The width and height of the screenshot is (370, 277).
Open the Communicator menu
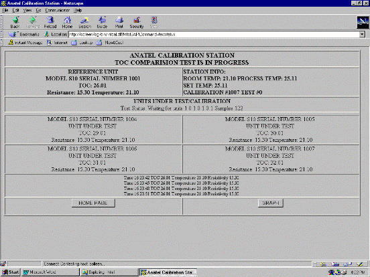(x=58, y=10)
